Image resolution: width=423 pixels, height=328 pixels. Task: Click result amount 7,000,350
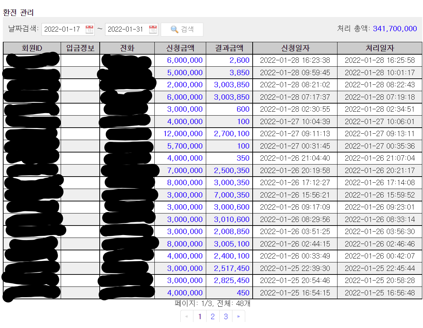pos(231,195)
